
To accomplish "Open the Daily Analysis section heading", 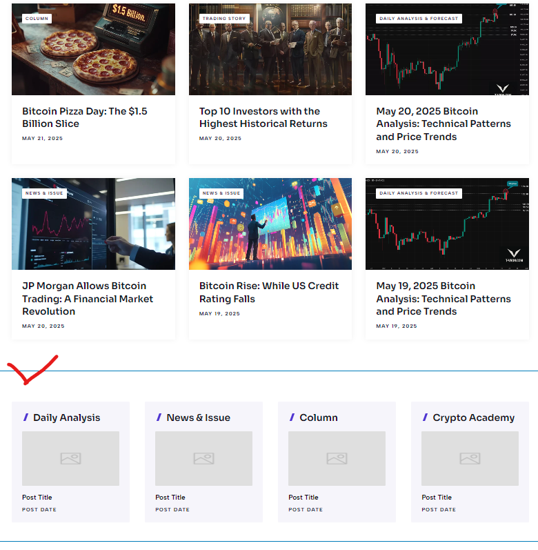I will click(67, 418).
